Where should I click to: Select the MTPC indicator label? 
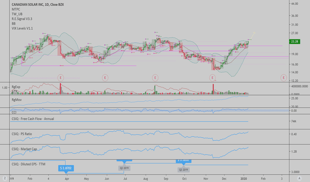pyautogui.click(x=16, y=9)
